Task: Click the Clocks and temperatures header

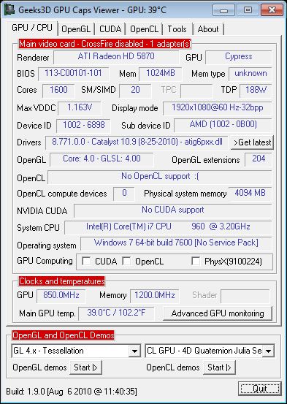Action: point(62,281)
